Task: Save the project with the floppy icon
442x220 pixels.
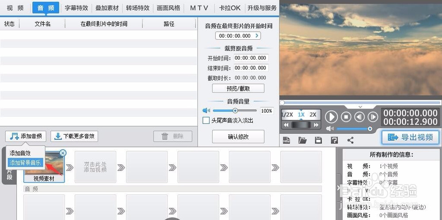Action: [x=318, y=140]
